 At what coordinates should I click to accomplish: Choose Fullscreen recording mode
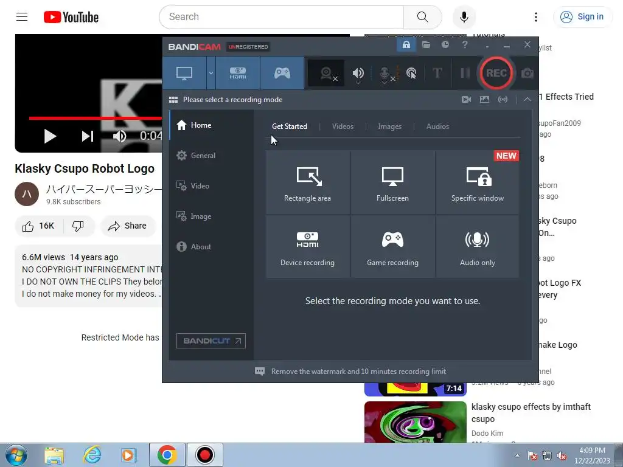point(392,182)
